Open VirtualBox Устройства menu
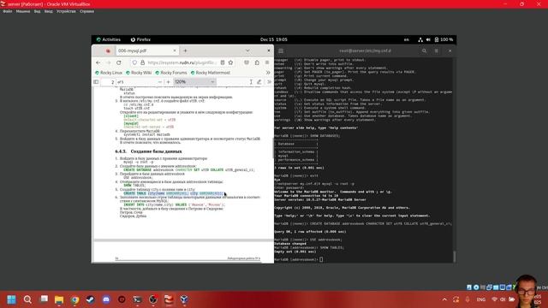This screenshot has width=548, height=308. point(66,11)
